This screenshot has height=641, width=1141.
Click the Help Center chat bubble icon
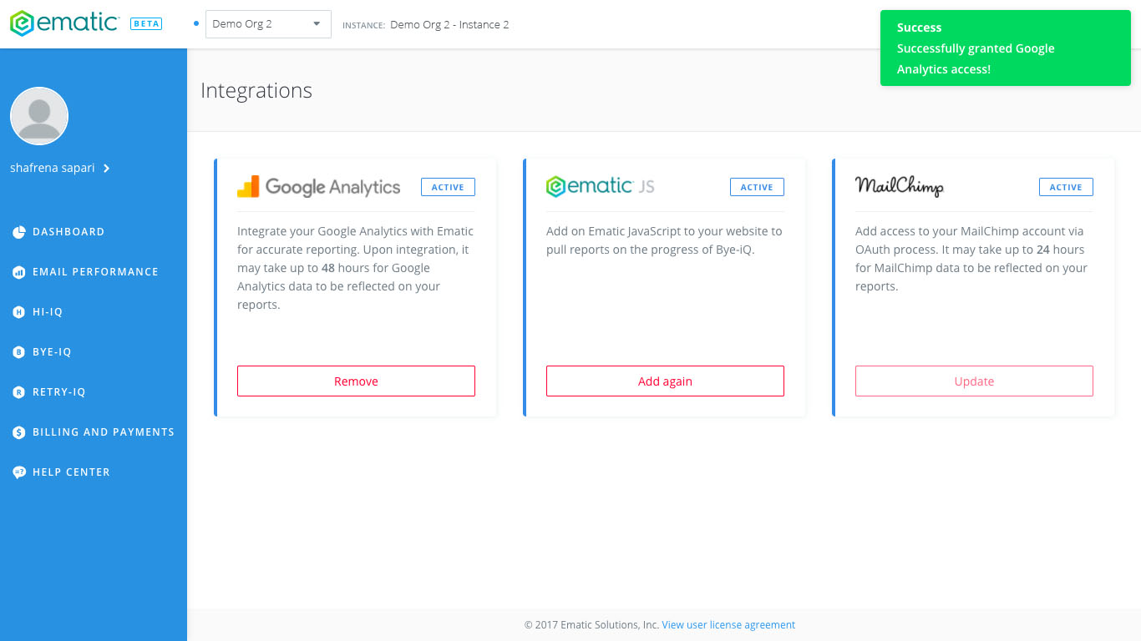[x=18, y=472]
